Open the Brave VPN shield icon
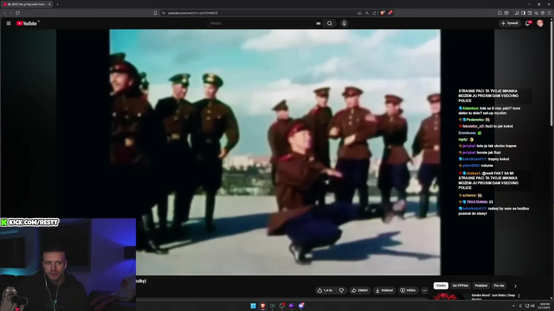The height and width of the screenshot is (311, 554). pos(543,13)
